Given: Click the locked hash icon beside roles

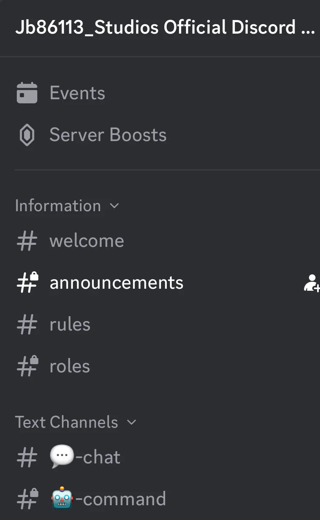Looking at the screenshot, I should 27,366.
